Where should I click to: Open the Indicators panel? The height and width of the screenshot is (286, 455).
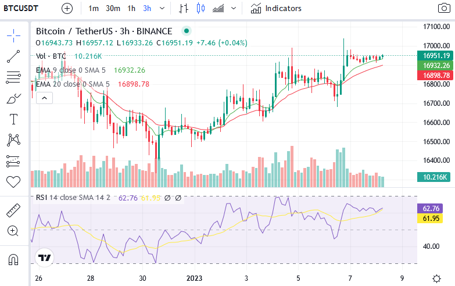coord(276,8)
